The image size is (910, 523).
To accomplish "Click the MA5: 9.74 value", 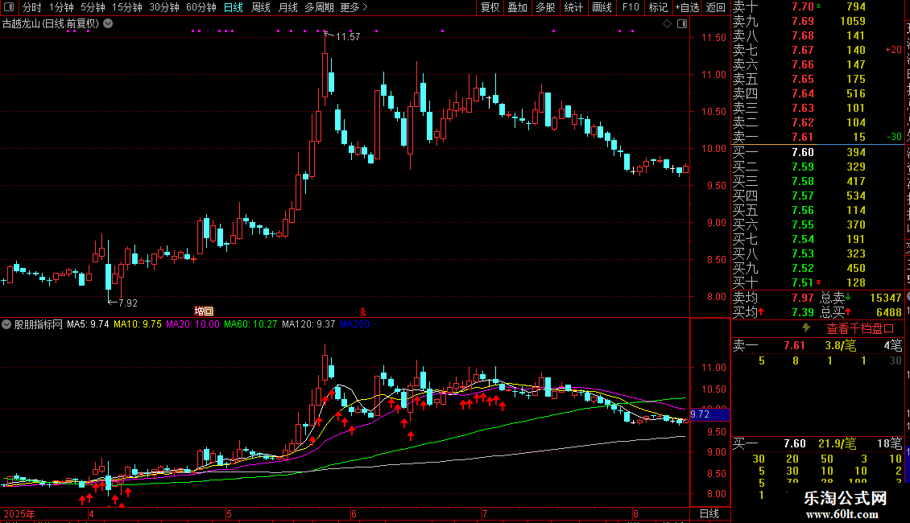I will click(x=88, y=324).
